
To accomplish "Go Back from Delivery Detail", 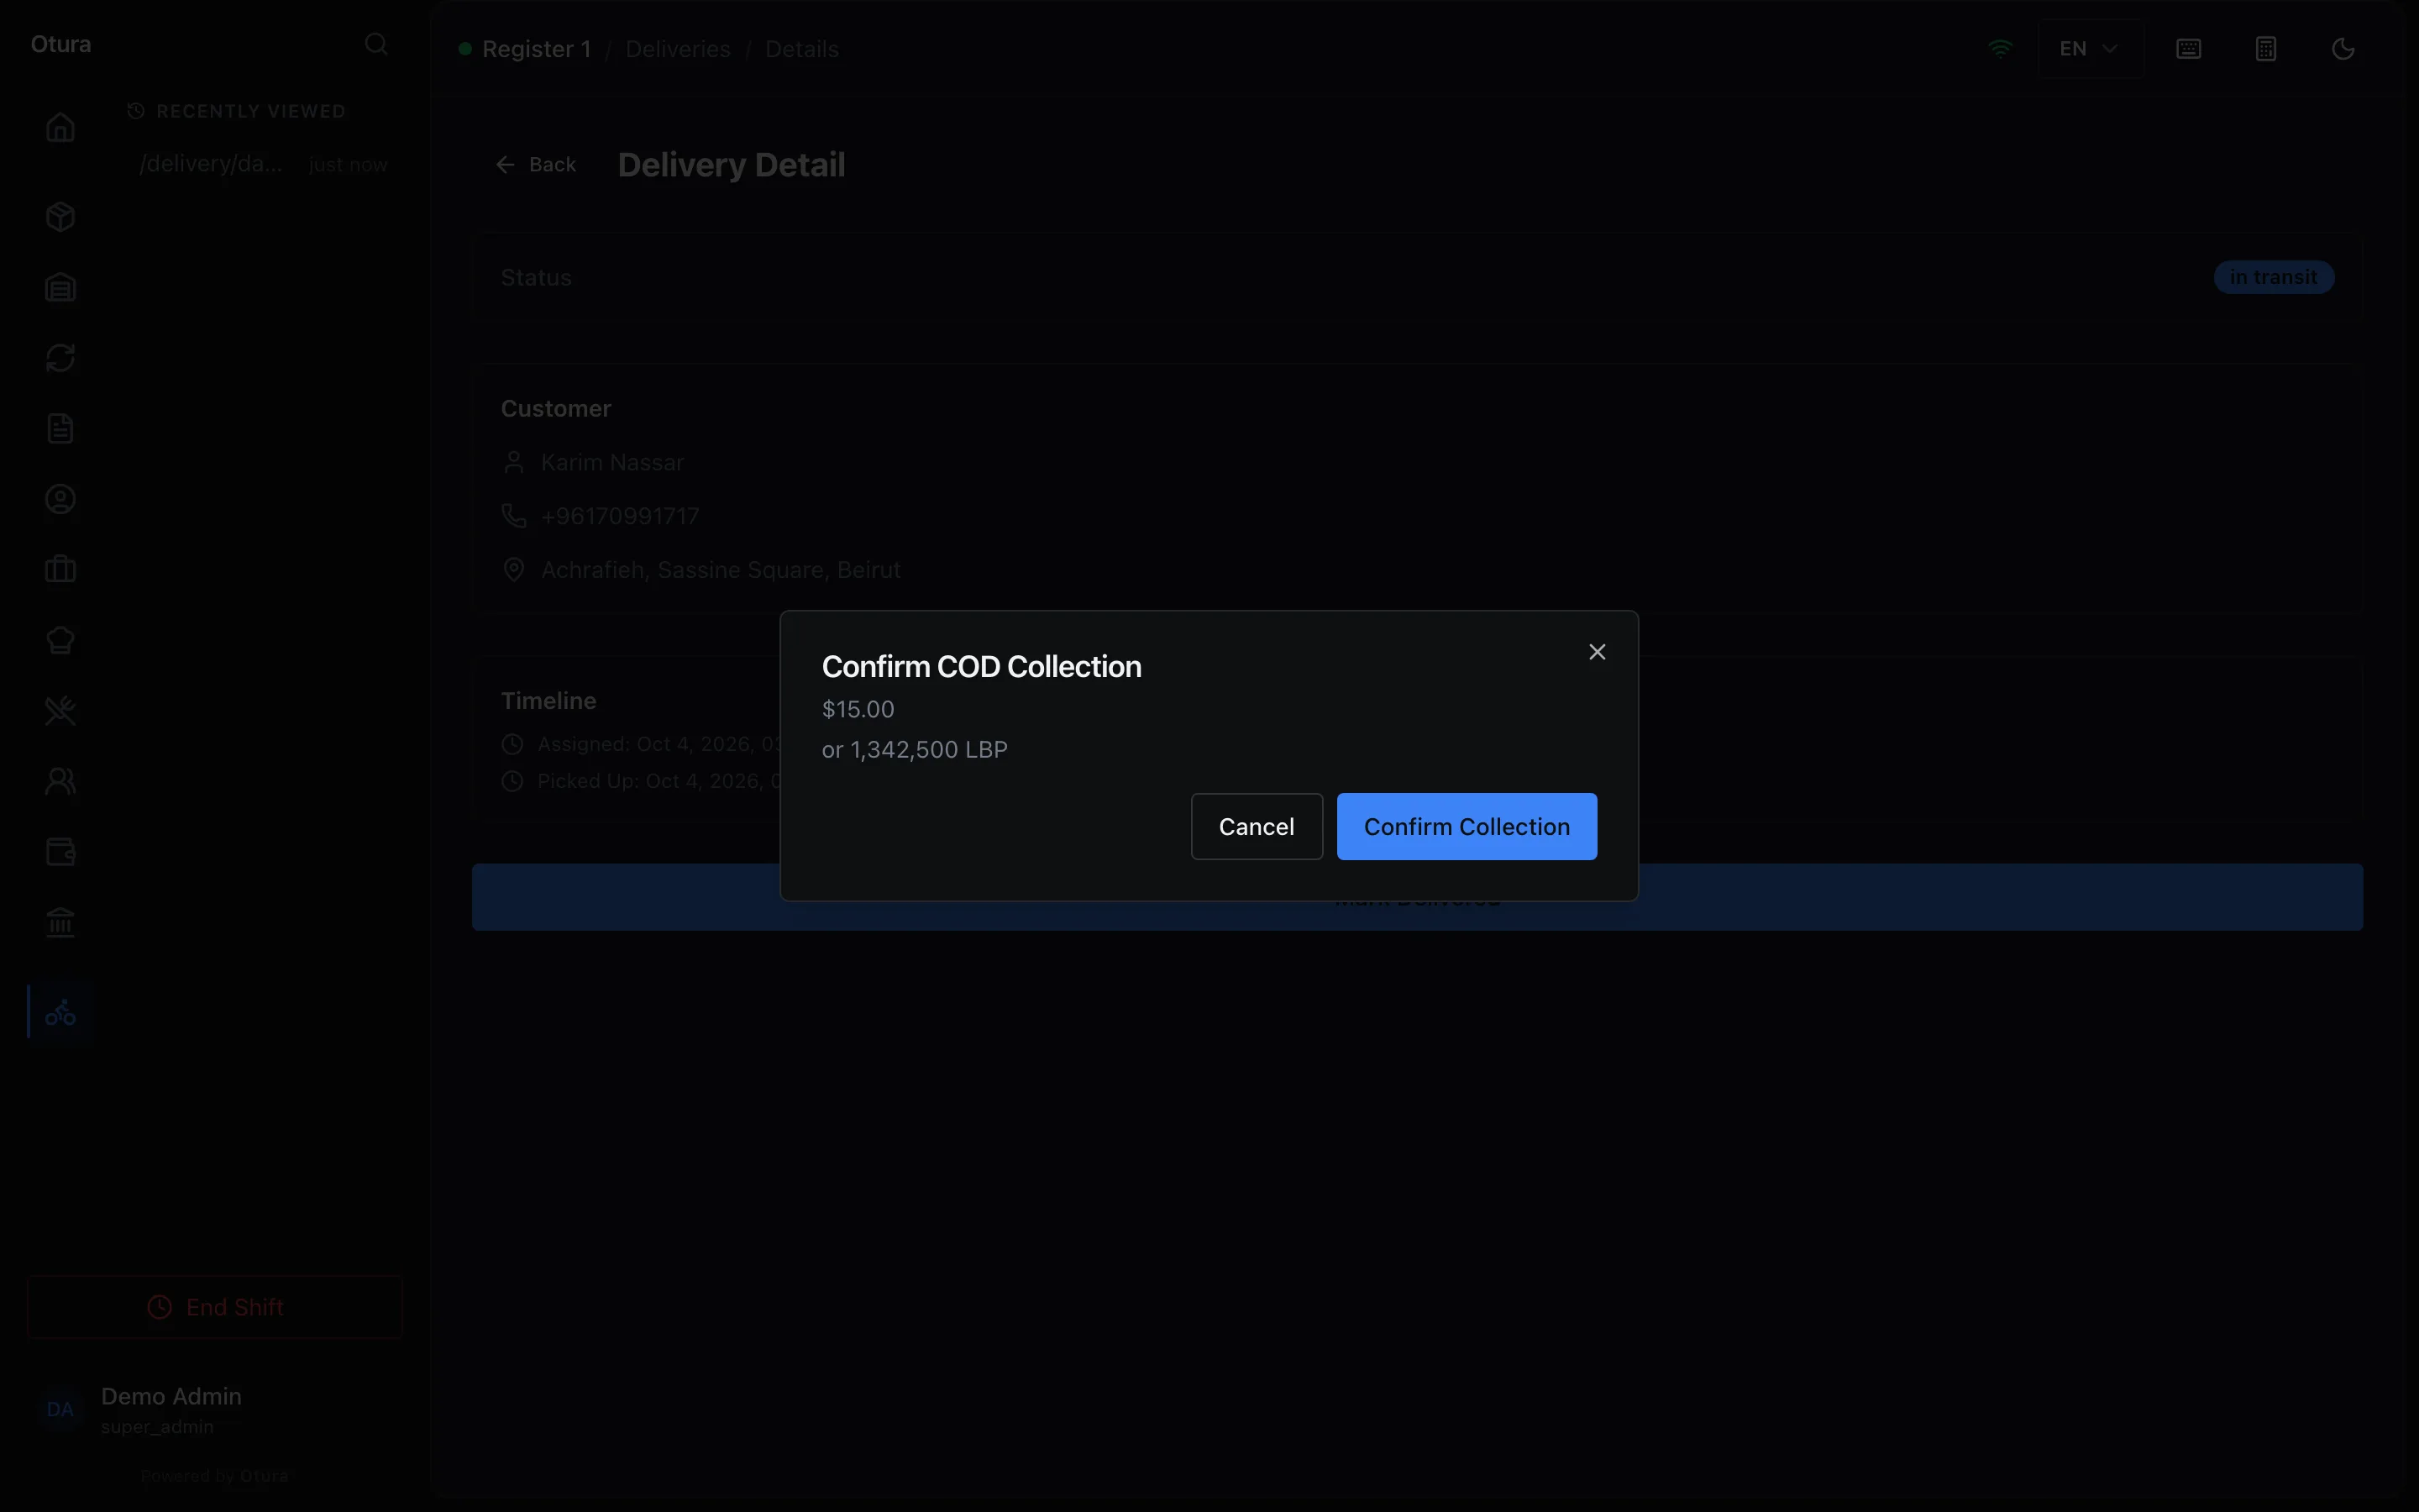I will 537,164.
